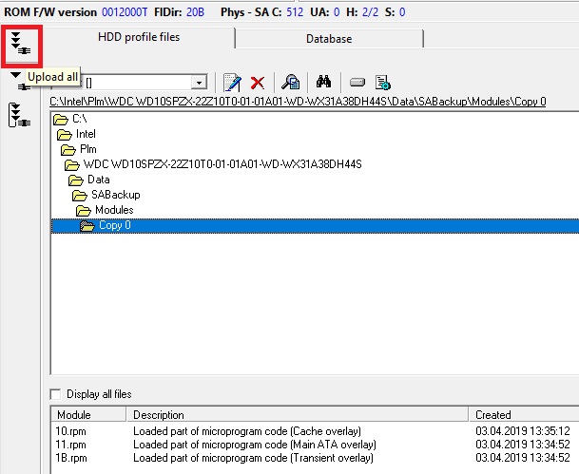This screenshot has height=474, width=579.
Task: Select the Copy 0 folder
Action: 114,225
